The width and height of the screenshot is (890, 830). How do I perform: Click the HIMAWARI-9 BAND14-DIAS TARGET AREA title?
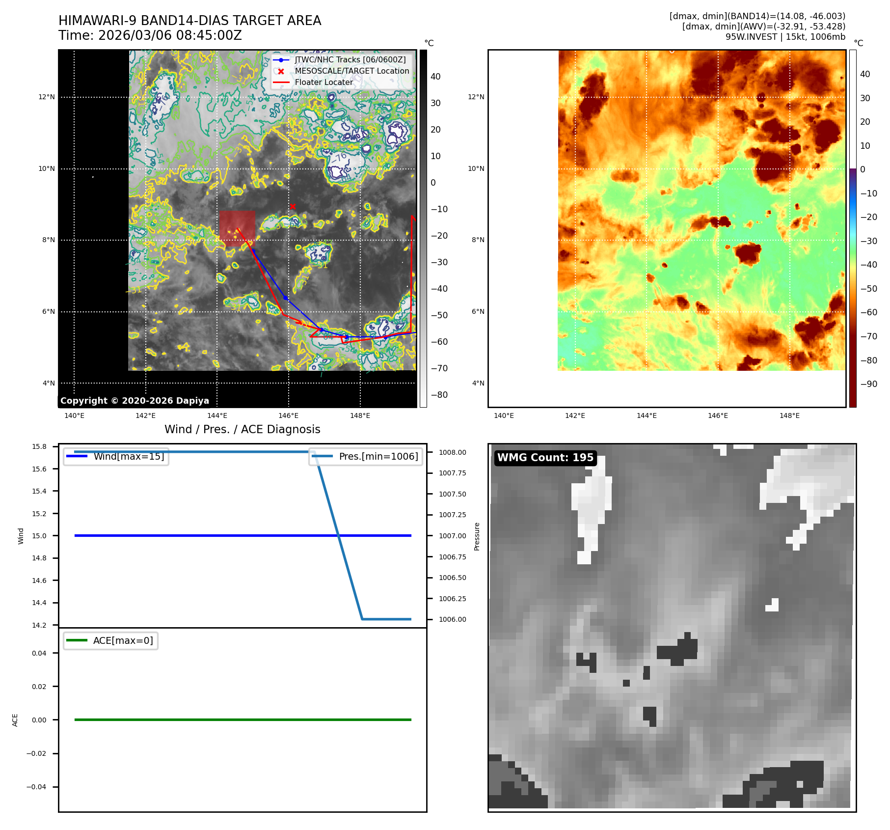[189, 21]
